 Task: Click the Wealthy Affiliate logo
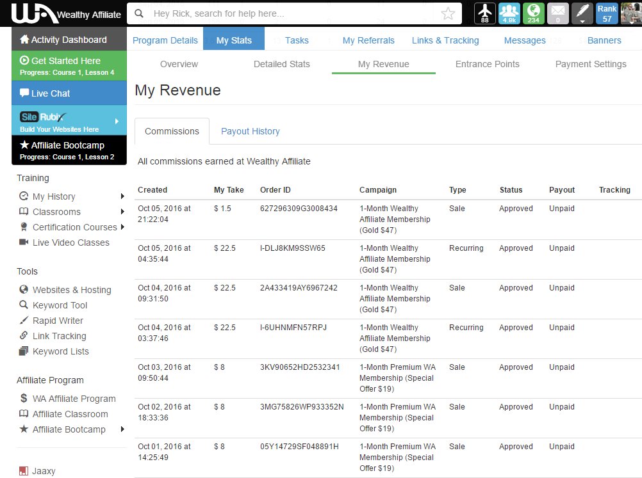67,13
